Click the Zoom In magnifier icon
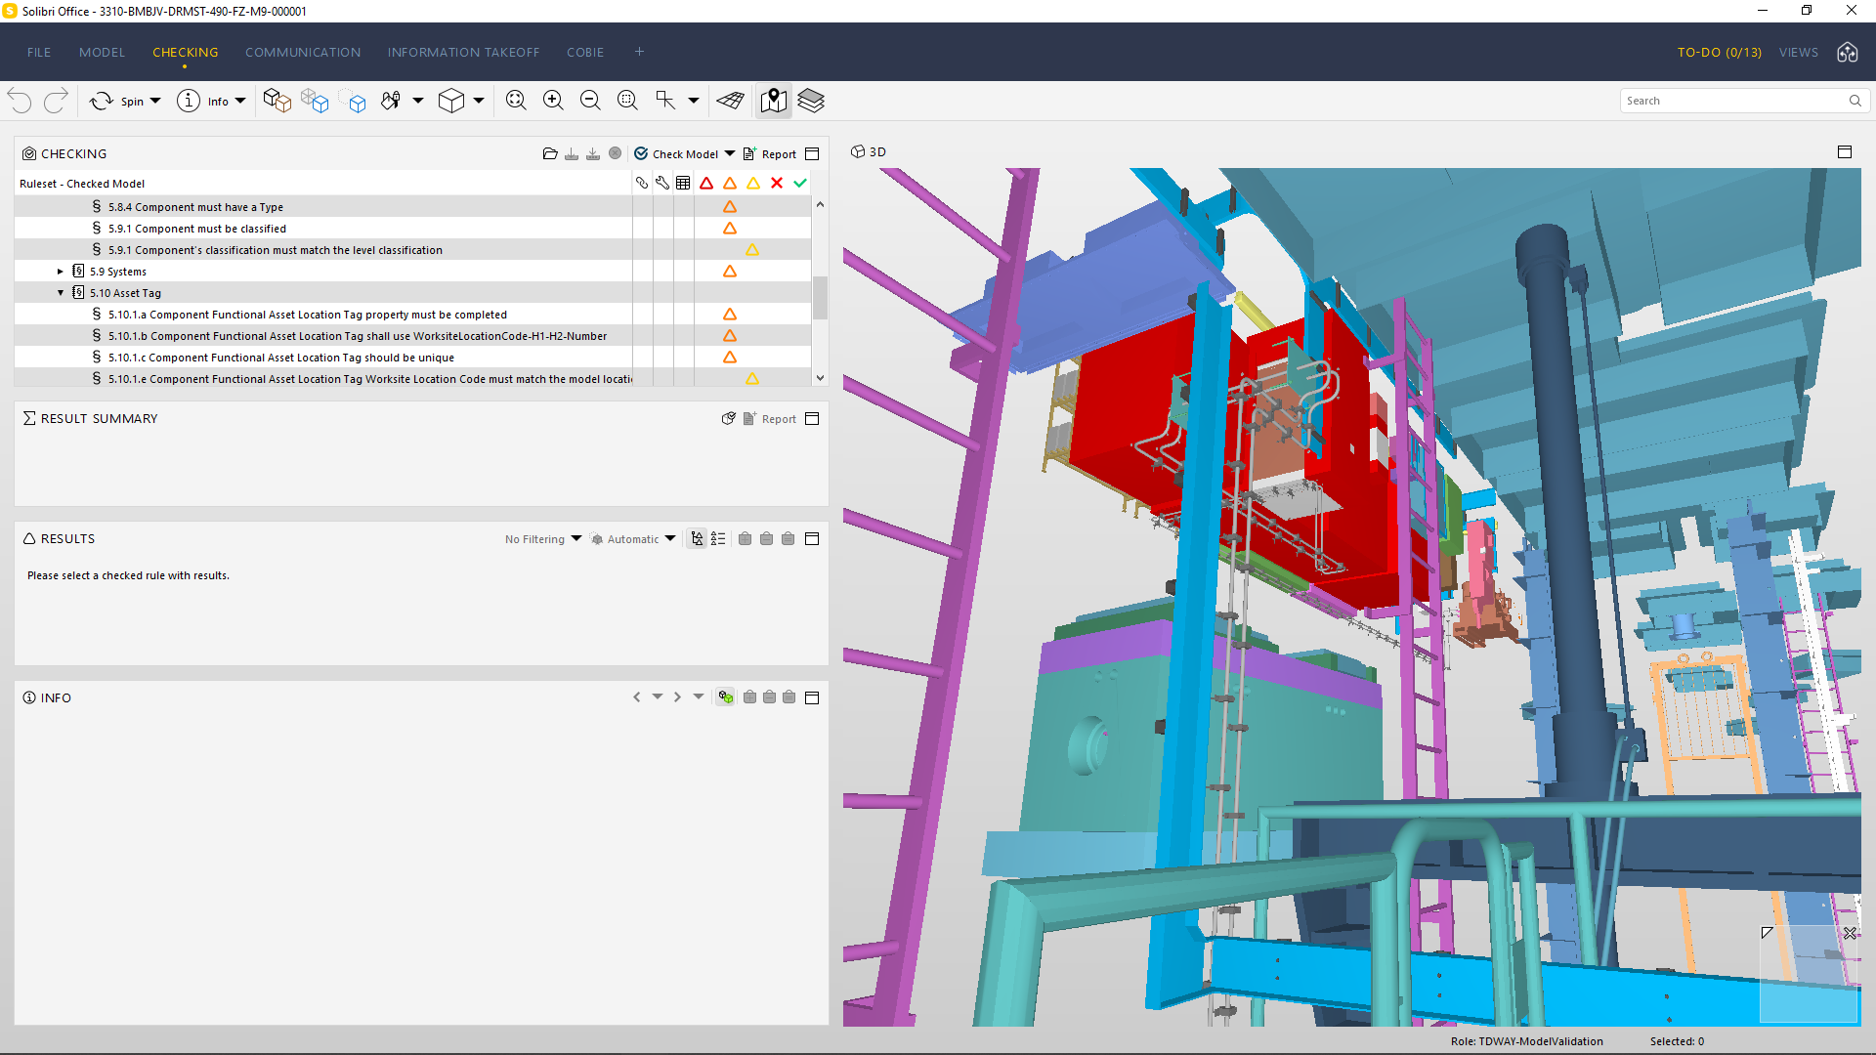This screenshot has width=1876, height=1055. tap(553, 101)
